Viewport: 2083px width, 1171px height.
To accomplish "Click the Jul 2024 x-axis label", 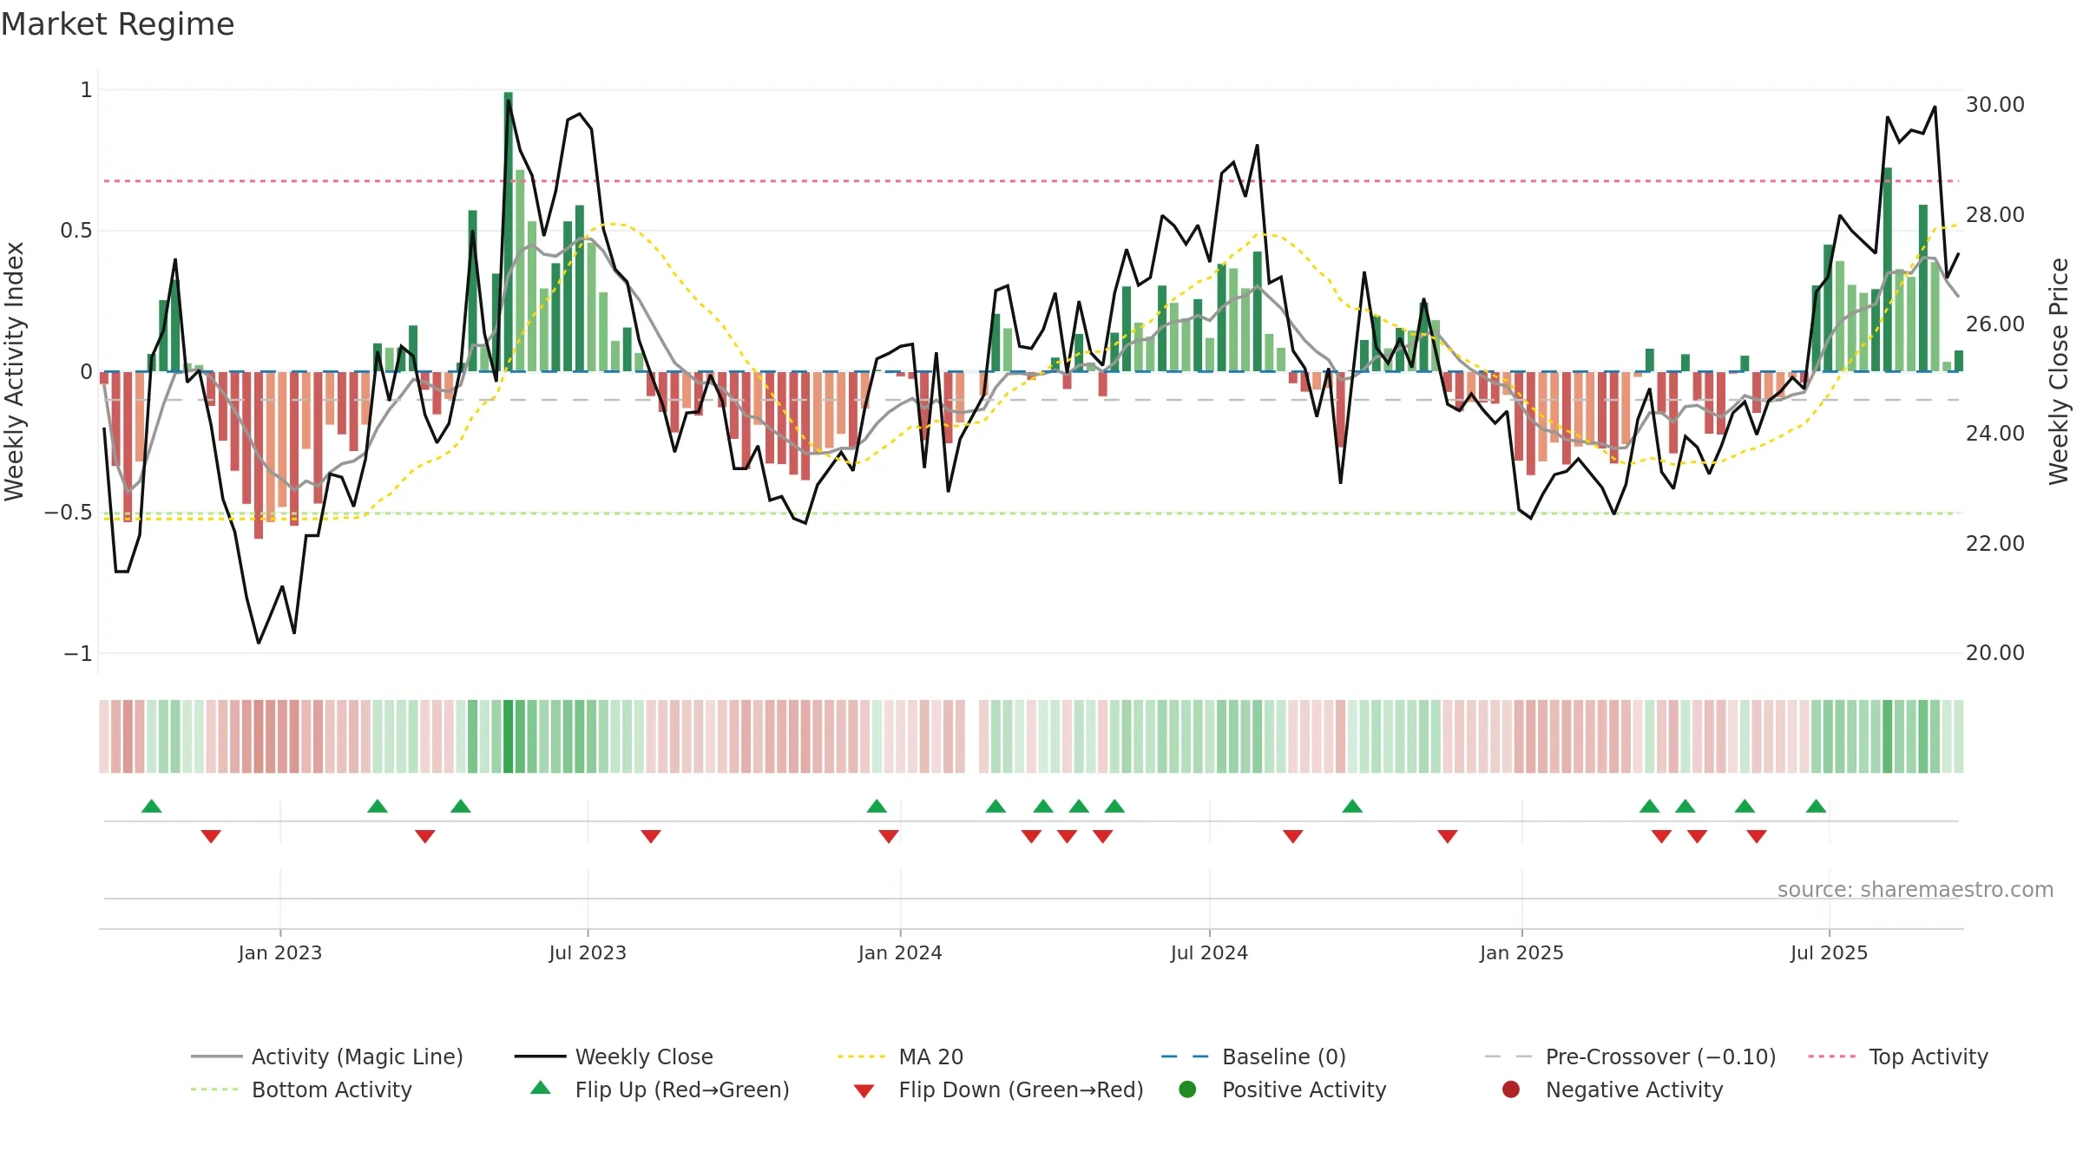I will click(1209, 952).
